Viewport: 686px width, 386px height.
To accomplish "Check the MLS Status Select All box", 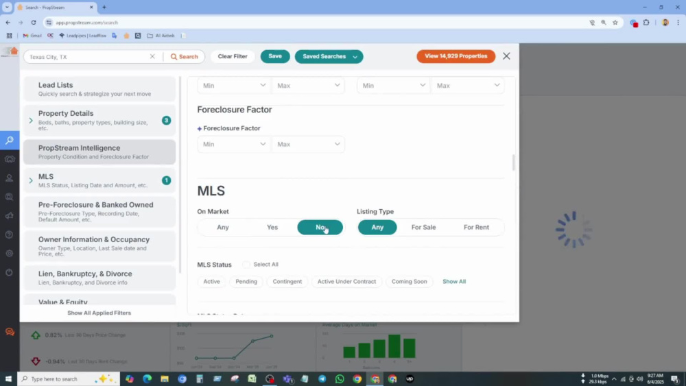I will (246, 265).
